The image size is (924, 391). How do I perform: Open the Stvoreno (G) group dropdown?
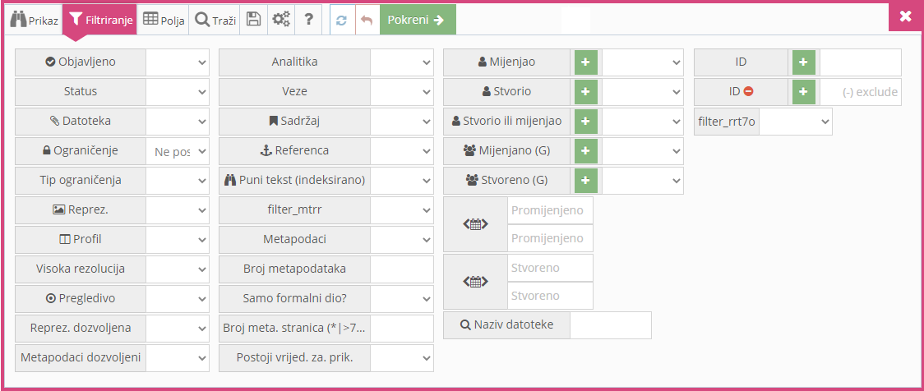coord(642,180)
